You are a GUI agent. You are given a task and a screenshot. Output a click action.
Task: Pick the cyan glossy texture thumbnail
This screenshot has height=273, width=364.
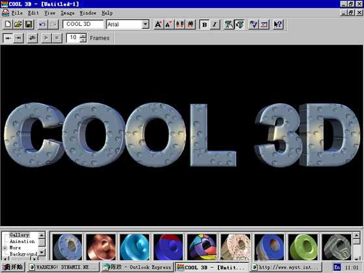135,247
